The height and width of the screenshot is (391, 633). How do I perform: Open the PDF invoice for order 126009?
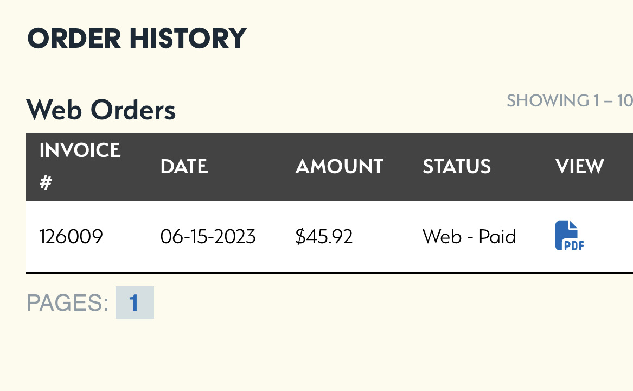point(570,236)
